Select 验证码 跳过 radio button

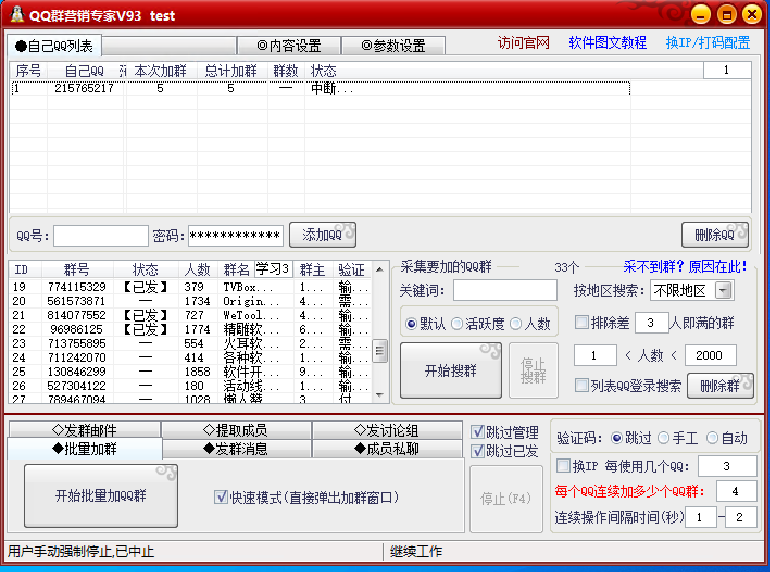[x=617, y=438]
